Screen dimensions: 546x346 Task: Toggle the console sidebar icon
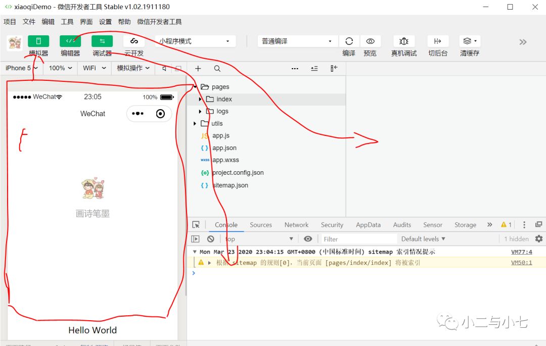point(195,239)
